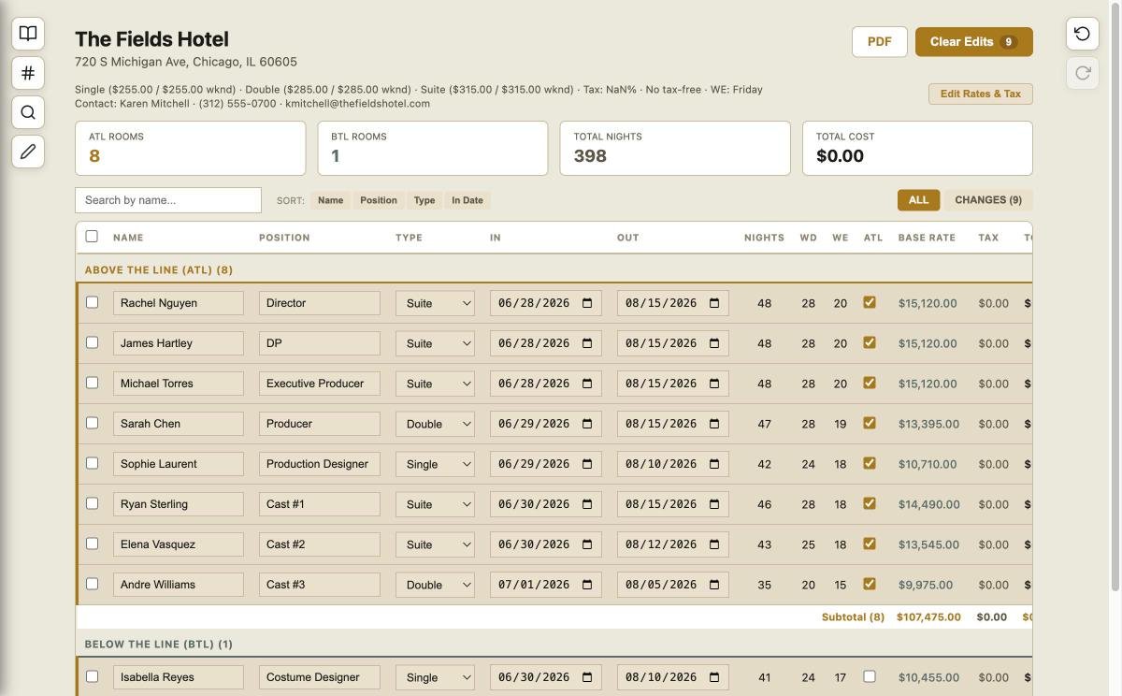Click the NIGHTS column header
The image size is (1122, 696).
coord(764,238)
